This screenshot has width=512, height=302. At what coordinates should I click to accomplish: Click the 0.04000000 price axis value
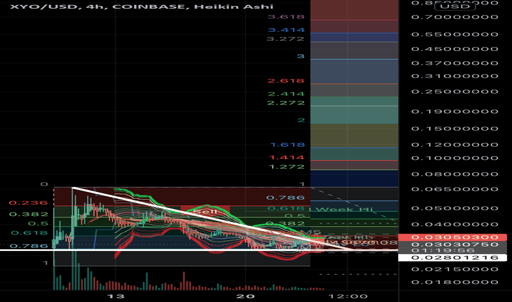coord(455,224)
